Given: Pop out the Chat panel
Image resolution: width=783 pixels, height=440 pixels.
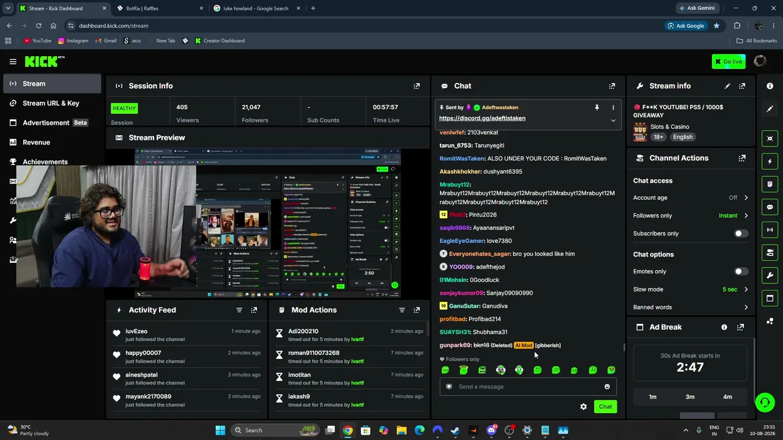Looking at the screenshot, I should point(612,86).
